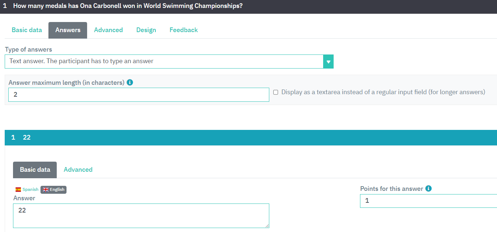497x232 pixels.
Task: Collapse the teal answer header bar '1 22'
Action: [x=251, y=137]
